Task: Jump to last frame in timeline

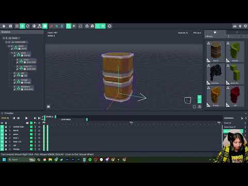Action: (x=39, y=118)
